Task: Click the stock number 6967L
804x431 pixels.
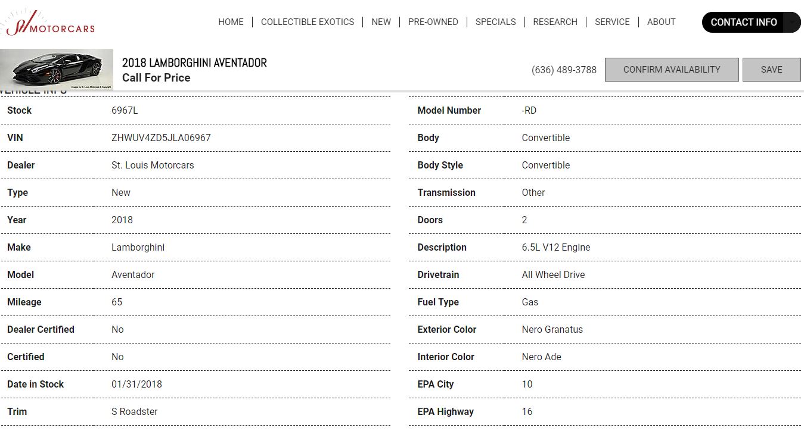Action: [x=125, y=110]
